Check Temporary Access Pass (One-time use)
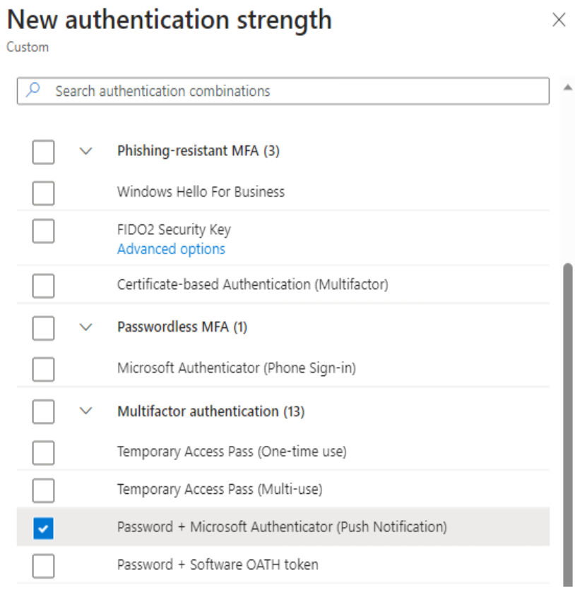This screenshot has height=592, width=575. click(x=44, y=452)
